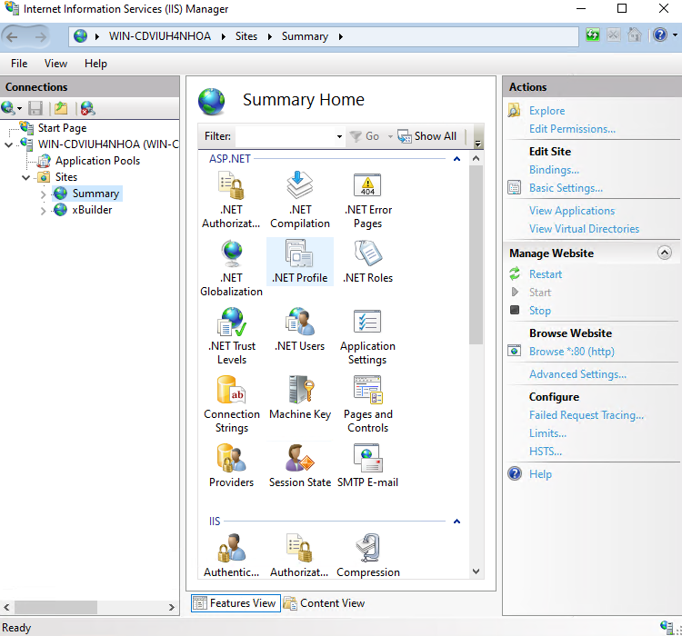Viewport: 682px width, 636px height.
Task: Click the features list vertical scrollbar thumb
Action: point(476,254)
